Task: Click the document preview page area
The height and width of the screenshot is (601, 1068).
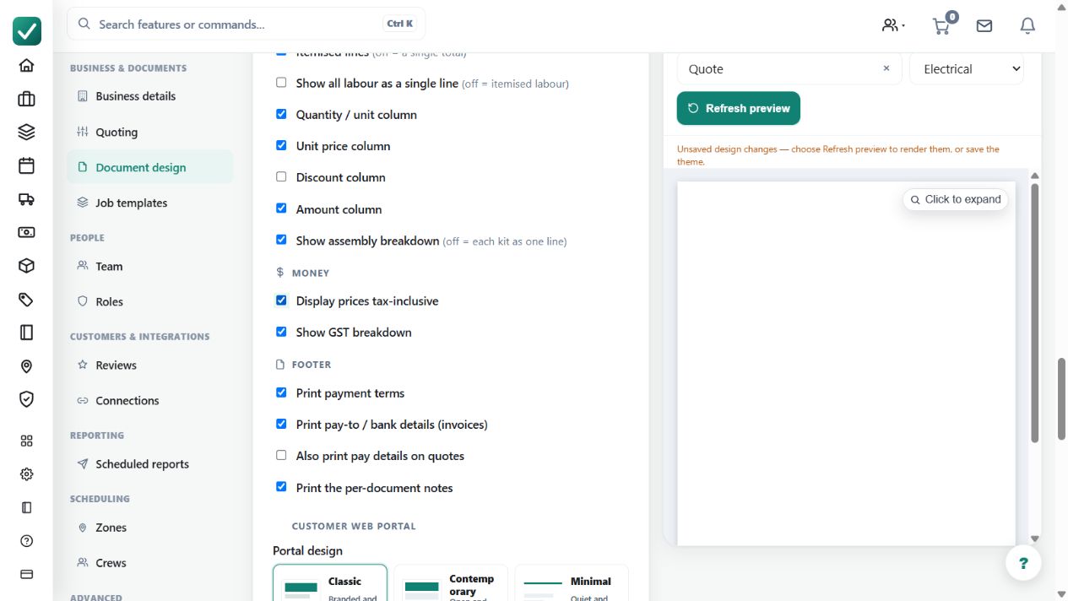Action: click(846, 363)
